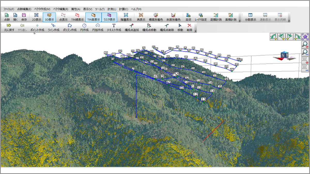The width and height of the screenshot is (310, 174).
Task: Expand overflow arrow after 面積計測 toolbar
Action: pos(239,21)
